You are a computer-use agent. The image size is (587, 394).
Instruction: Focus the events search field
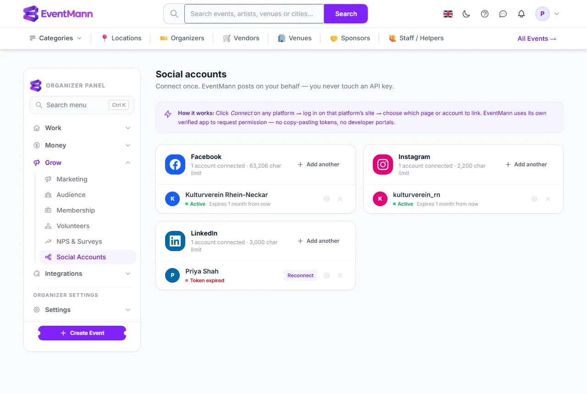(x=254, y=14)
